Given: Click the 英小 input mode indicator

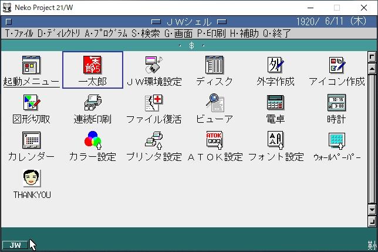Looking at the screenshot, I should click(372, 246).
